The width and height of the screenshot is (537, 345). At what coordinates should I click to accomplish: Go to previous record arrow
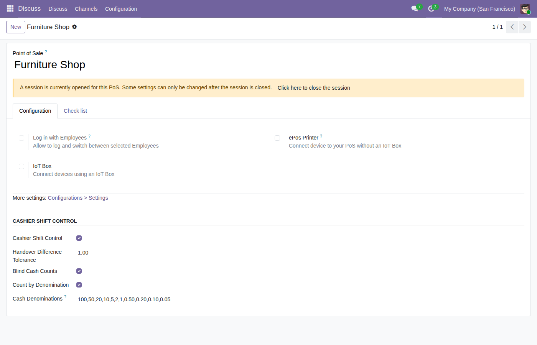(512, 27)
